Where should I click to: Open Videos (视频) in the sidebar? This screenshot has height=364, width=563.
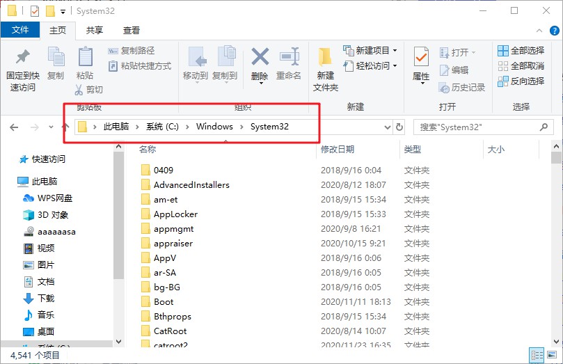tap(39, 248)
